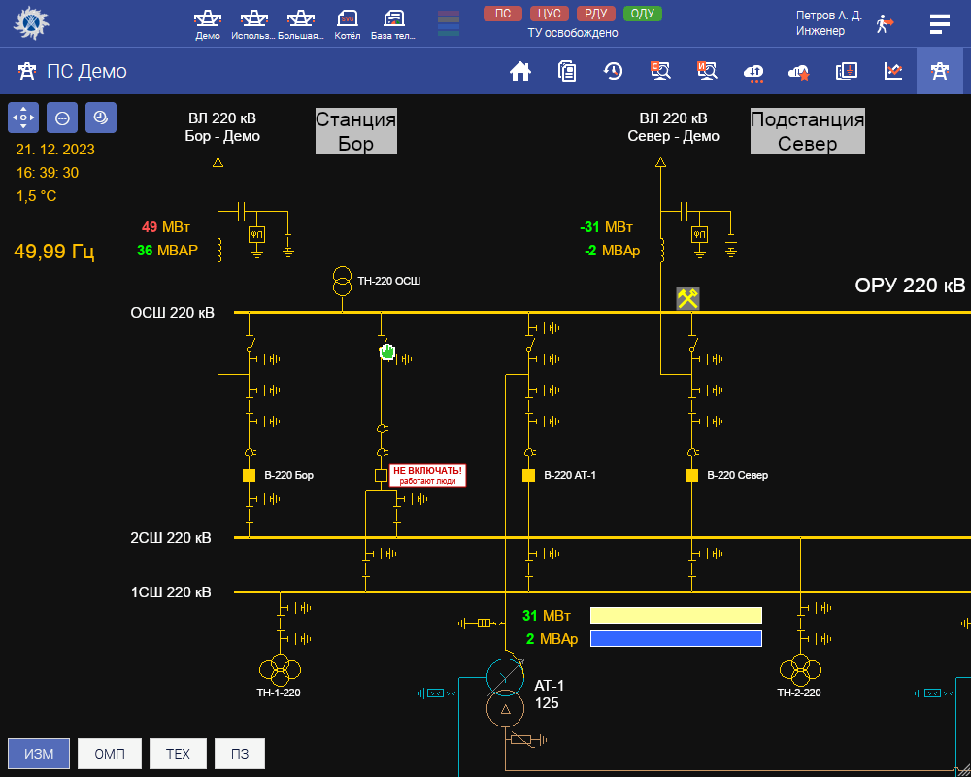Open the trend chart icon

pos(893,71)
